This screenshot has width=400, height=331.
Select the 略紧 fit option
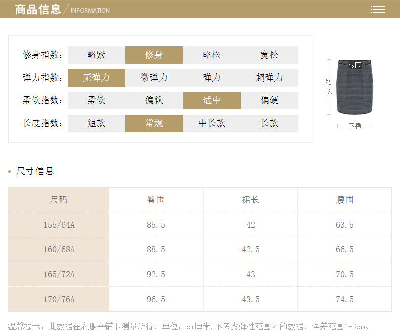click(x=96, y=55)
